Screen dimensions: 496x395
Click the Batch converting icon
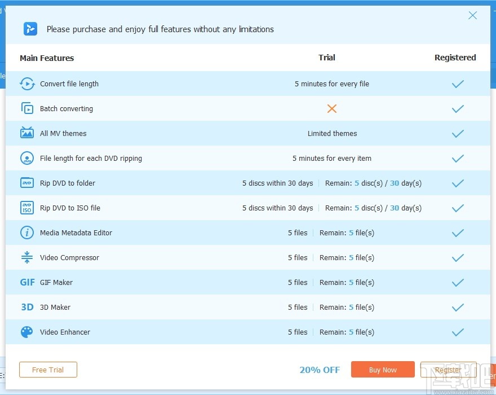pyautogui.click(x=27, y=108)
